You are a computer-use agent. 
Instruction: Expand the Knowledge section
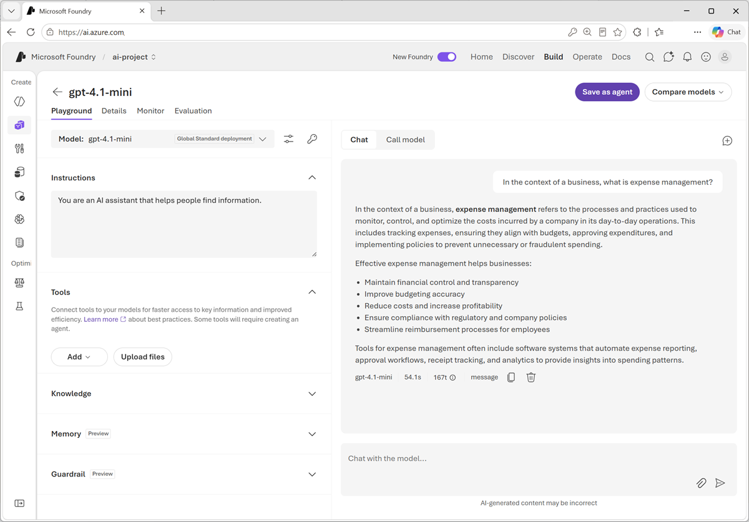click(312, 394)
